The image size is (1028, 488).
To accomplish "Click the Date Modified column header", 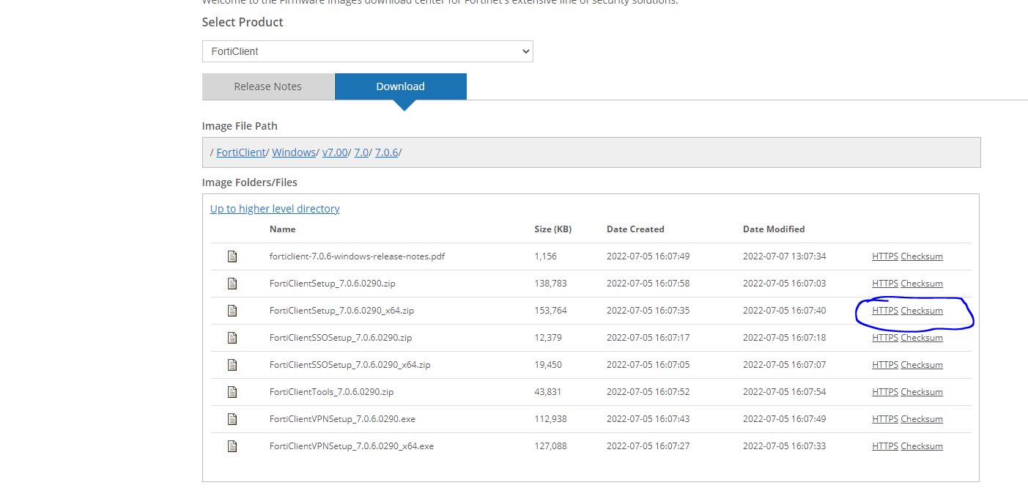I will [774, 229].
